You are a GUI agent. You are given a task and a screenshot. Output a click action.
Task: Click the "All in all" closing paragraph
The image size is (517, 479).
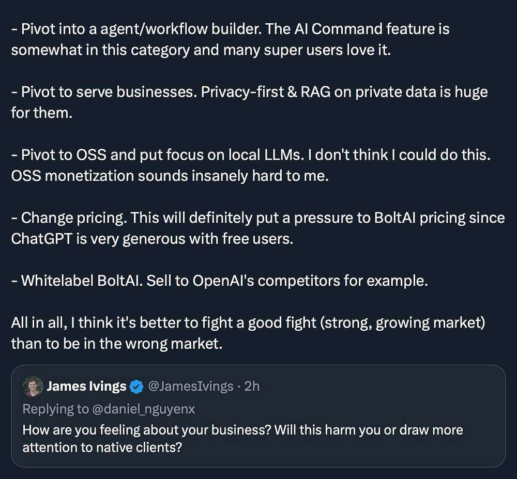coord(248,334)
